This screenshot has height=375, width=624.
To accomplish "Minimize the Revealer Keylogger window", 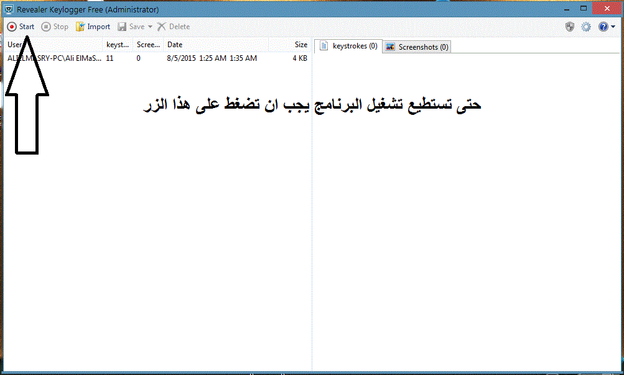I will click(x=567, y=8).
